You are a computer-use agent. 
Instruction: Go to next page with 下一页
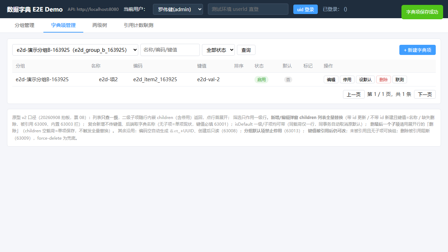[425, 94]
